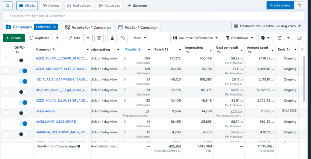Image resolution: width=311 pixels, height=159 pixels.
Task: Click the search magnifier icon
Action: click(8, 5)
